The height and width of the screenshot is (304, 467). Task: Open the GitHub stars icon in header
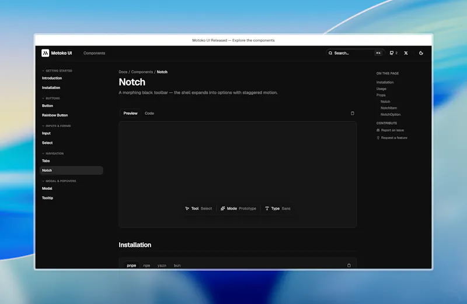click(391, 53)
